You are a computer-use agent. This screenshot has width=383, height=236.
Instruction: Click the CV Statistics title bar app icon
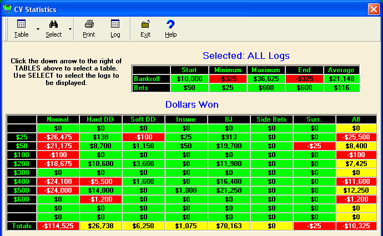(8, 8)
